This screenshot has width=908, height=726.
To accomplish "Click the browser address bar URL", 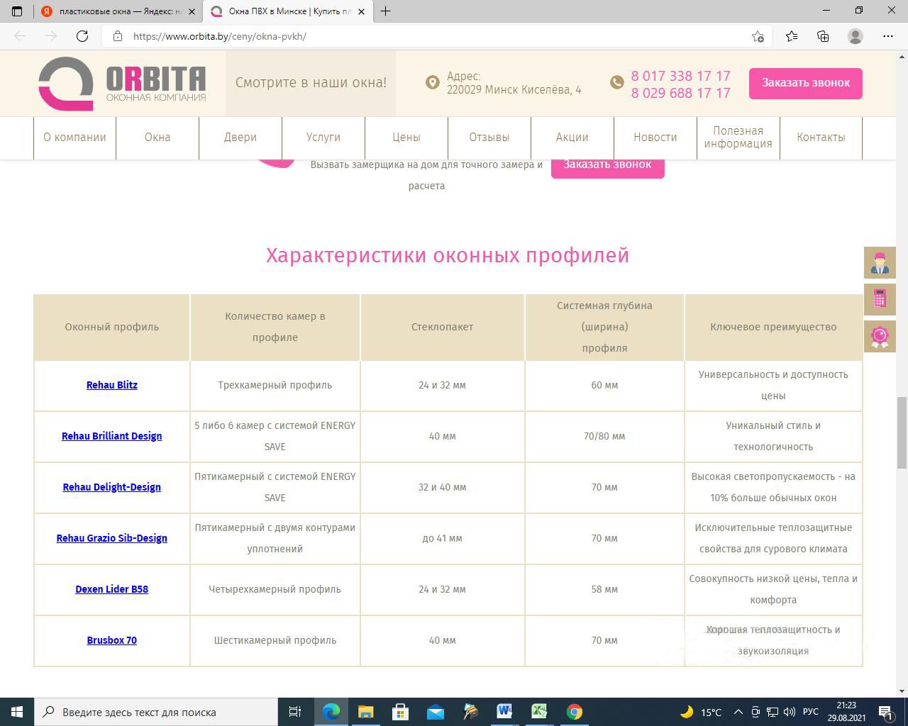I will point(220,36).
